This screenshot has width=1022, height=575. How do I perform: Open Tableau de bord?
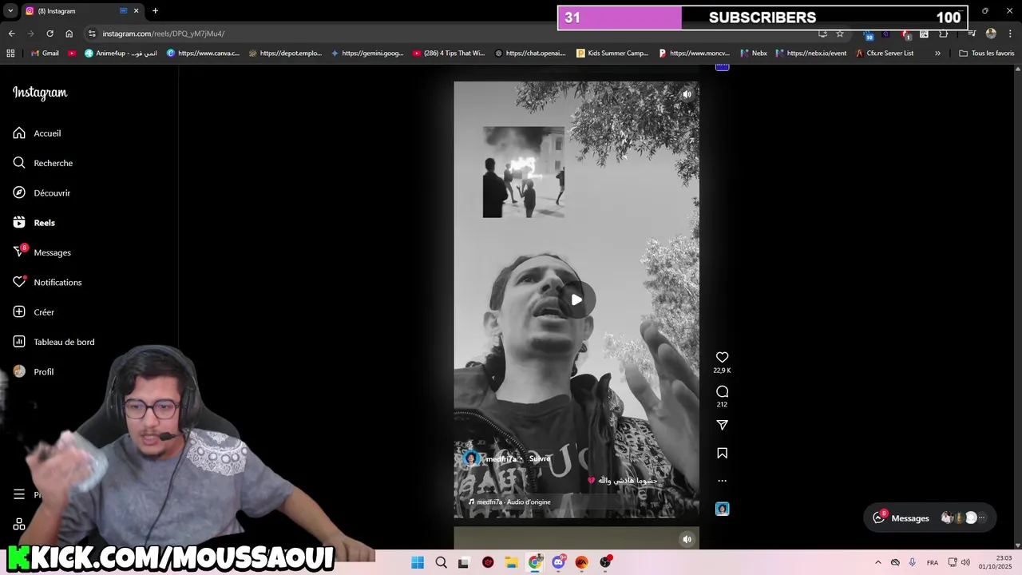click(x=53, y=342)
